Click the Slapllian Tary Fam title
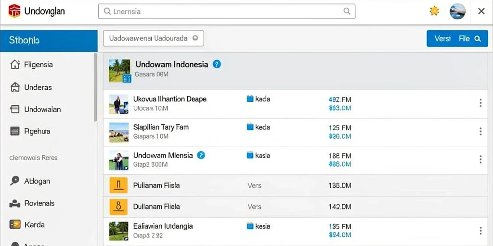This screenshot has height=246, width=493. [x=161, y=127]
